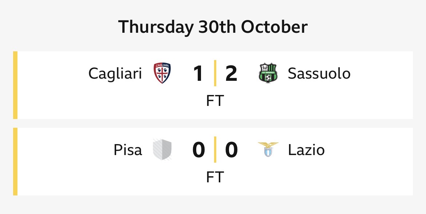Click the Sassuolo club badge
Viewport: 426px width, 214px height.
[x=268, y=73]
